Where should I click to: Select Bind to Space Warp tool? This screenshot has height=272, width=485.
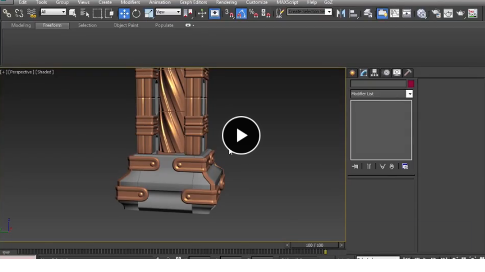tap(31, 13)
